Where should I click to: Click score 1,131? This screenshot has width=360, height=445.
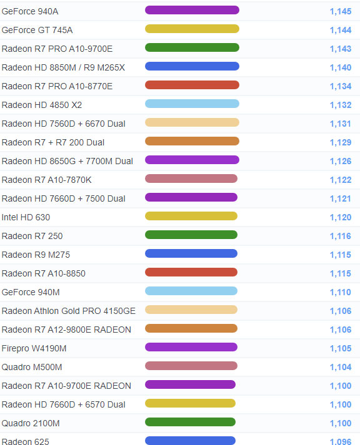[x=340, y=124]
